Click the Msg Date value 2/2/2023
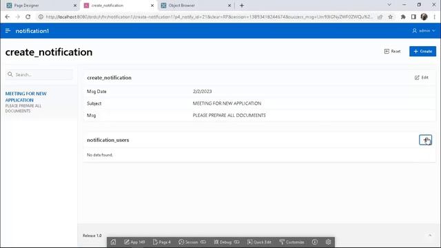The image size is (441, 248). pos(202,92)
